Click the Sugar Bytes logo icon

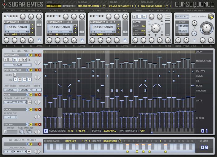pyautogui.click(x=4, y=4)
